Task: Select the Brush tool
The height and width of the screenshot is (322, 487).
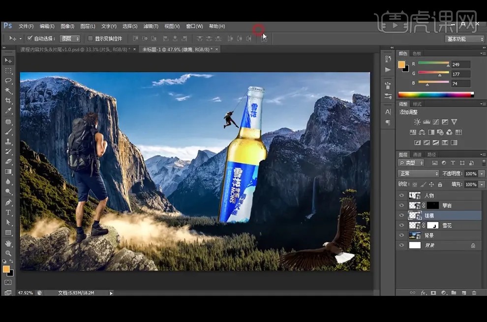Action: pos(8,131)
